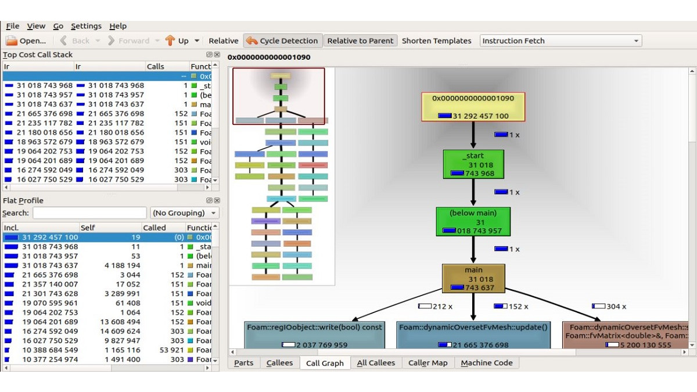Sort Top Cost Call Stack by Calls column
Screen dimensions: 697x392
167,67
